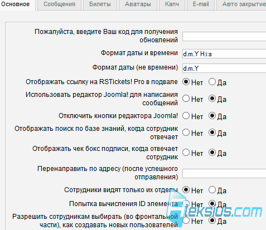Select Да for using Joomla! editor
The height and width of the screenshot is (230, 266).
click(x=212, y=99)
